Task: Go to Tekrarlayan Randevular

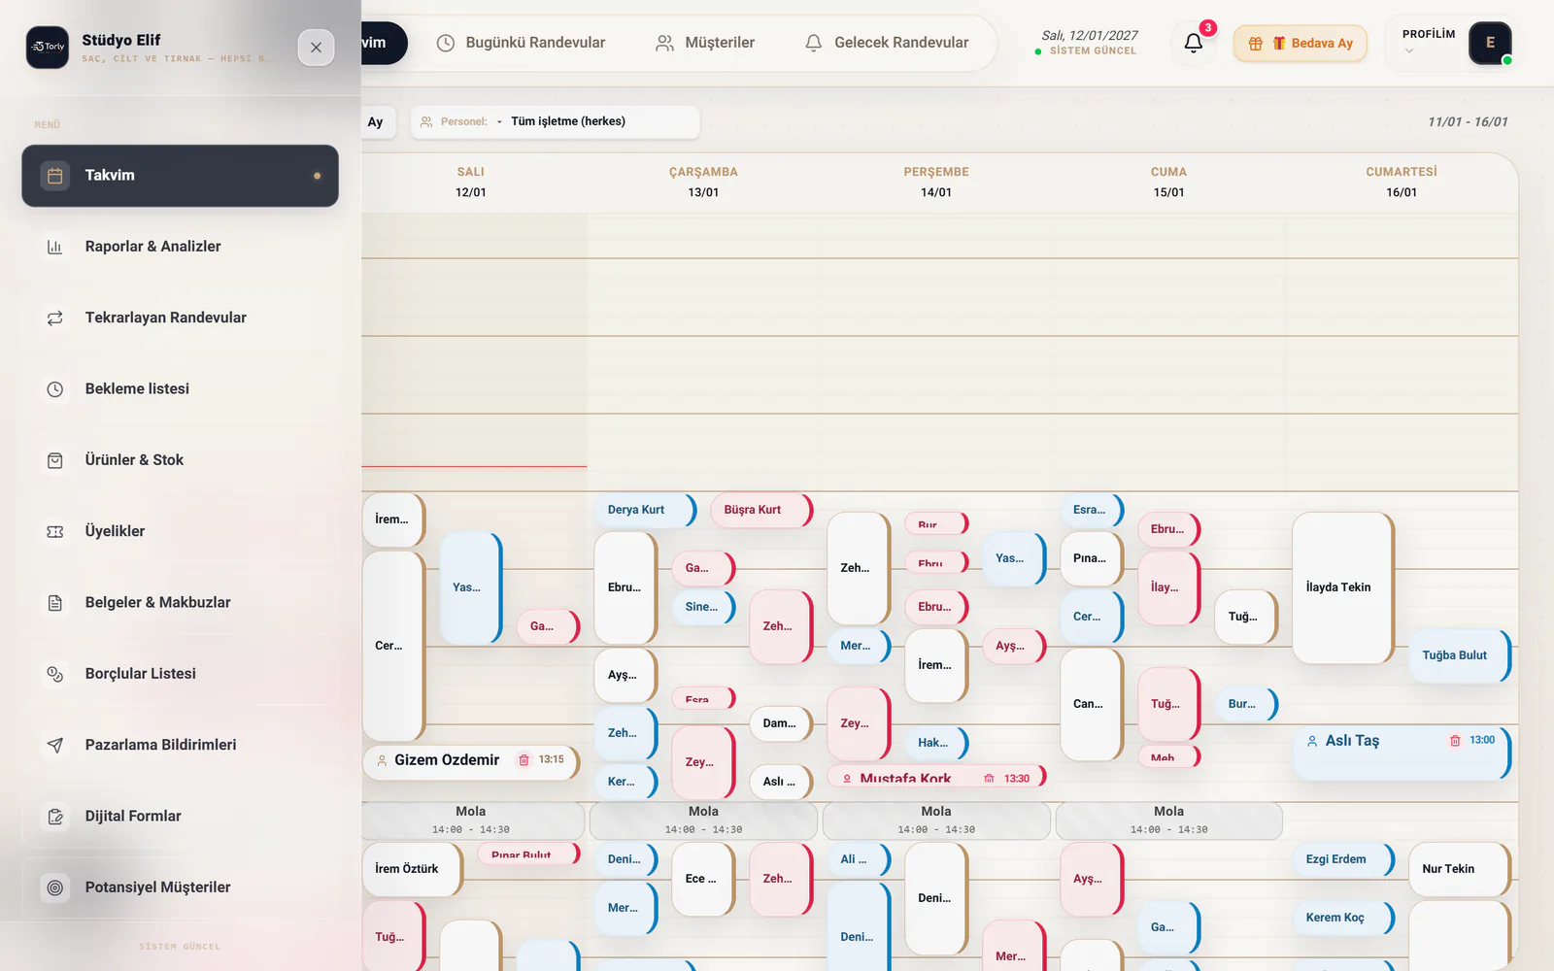Action: tap(180, 318)
